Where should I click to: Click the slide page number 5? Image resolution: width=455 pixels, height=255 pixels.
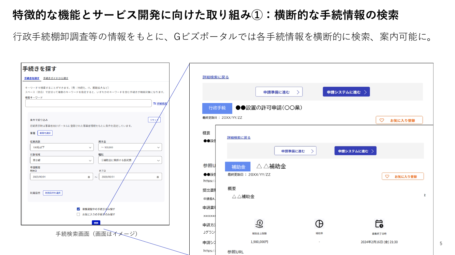(441, 243)
